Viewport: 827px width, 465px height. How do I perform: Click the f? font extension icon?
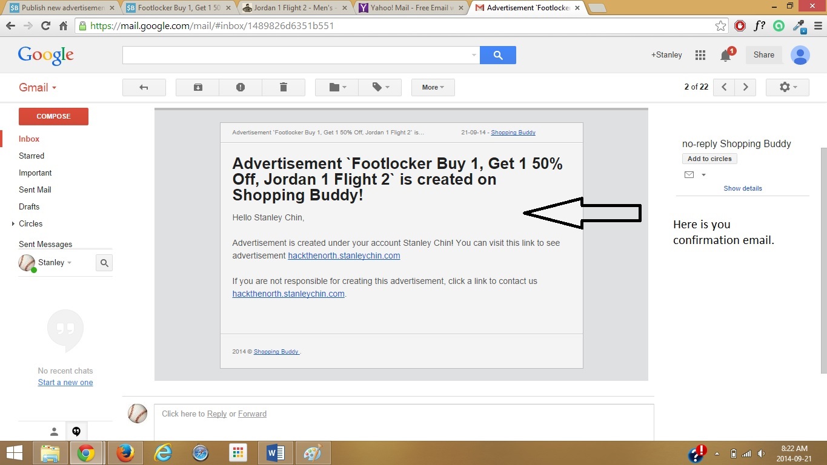759,26
